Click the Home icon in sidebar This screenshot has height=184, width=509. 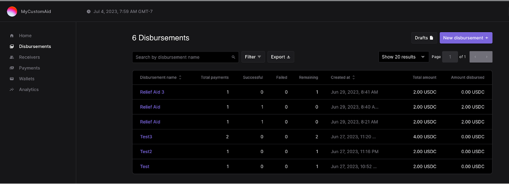click(x=12, y=36)
